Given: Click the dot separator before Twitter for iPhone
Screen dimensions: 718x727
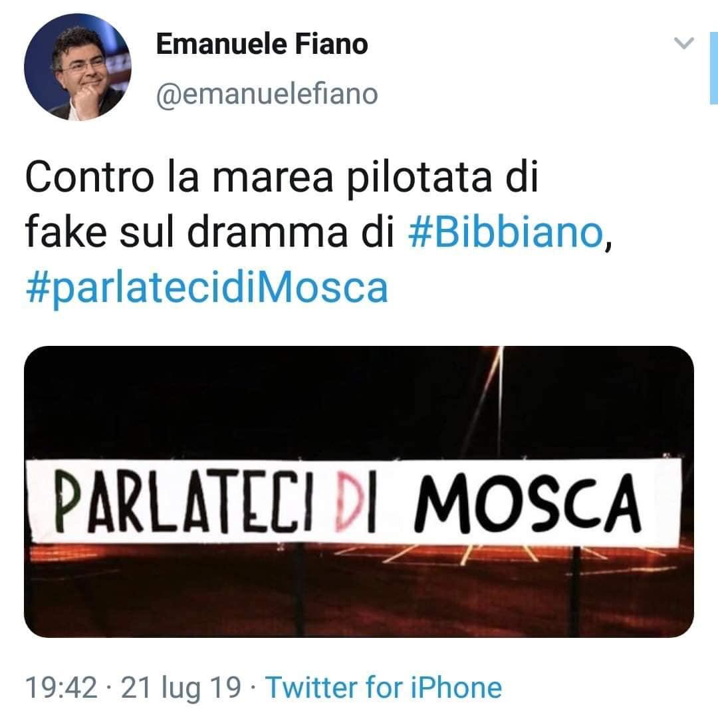Looking at the screenshot, I should [253, 688].
